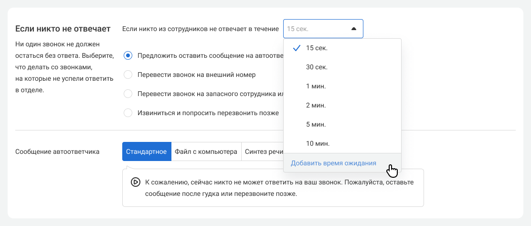The width and height of the screenshot is (531, 226).
Task: Pick the 5 мин. option
Action: [x=316, y=124]
